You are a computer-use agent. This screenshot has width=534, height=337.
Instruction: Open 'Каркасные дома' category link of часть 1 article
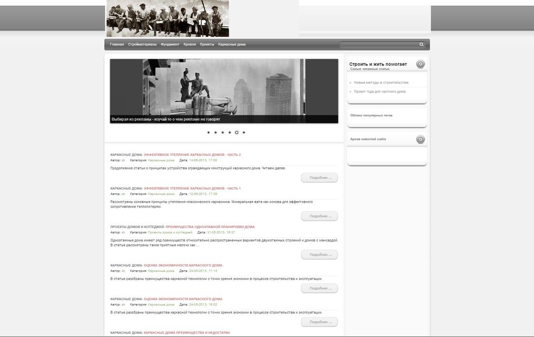tap(161, 194)
